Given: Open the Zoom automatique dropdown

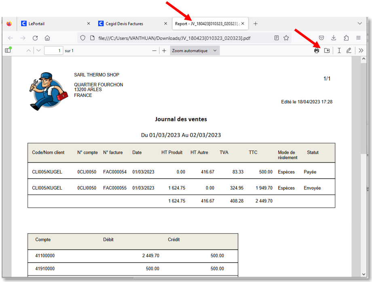Looking at the screenshot, I should [194, 50].
